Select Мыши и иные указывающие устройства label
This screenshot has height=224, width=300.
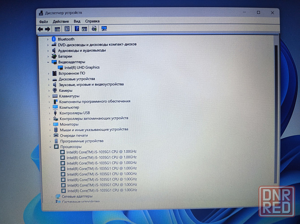click(94, 130)
